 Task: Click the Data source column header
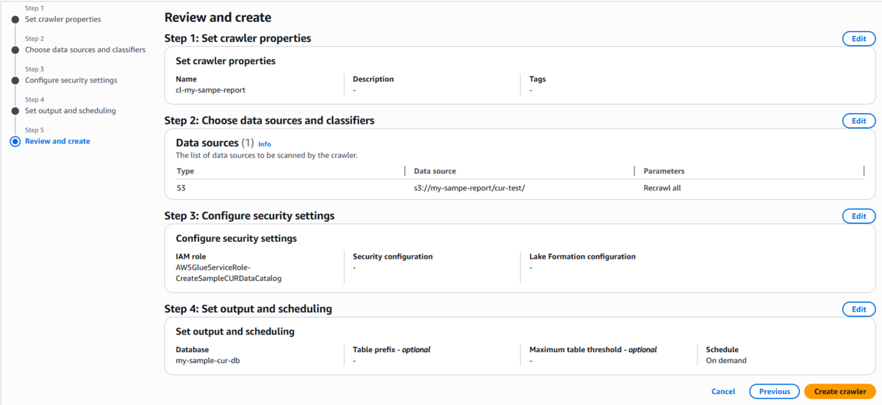coord(434,171)
